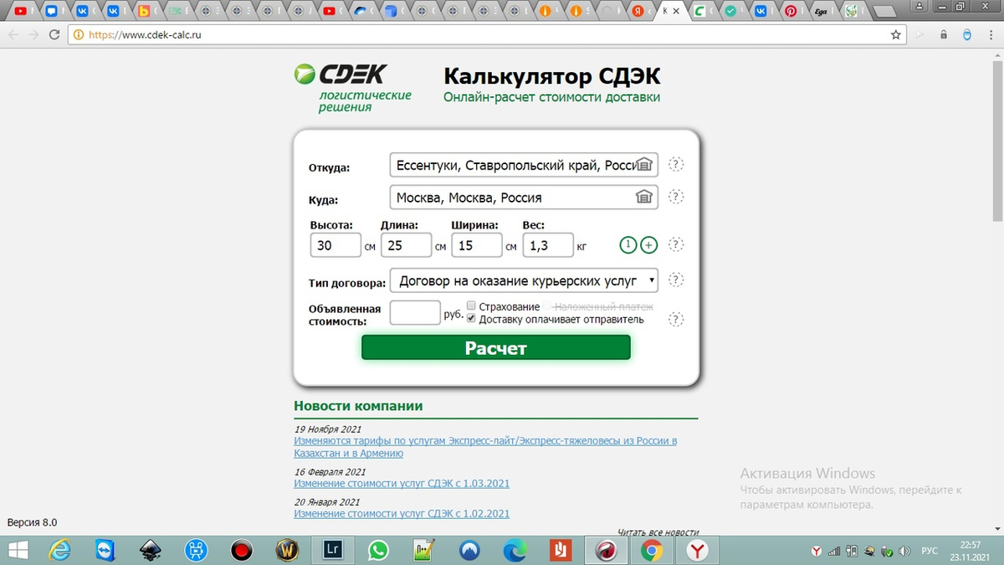Go back with browser back arrow
This screenshot has width=1004, height=565.
[12, 34]
